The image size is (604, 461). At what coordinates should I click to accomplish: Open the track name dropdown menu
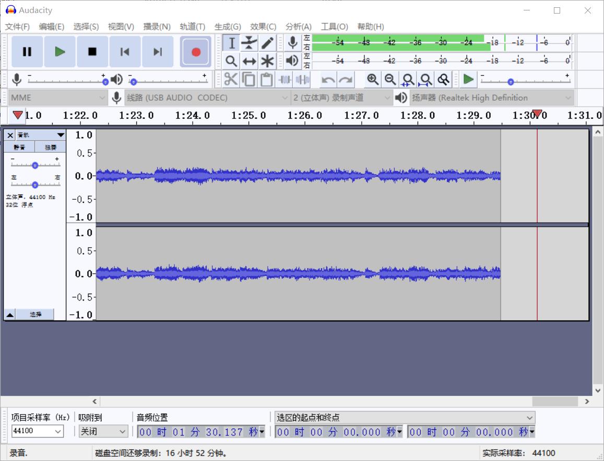[x=61, y=135]
